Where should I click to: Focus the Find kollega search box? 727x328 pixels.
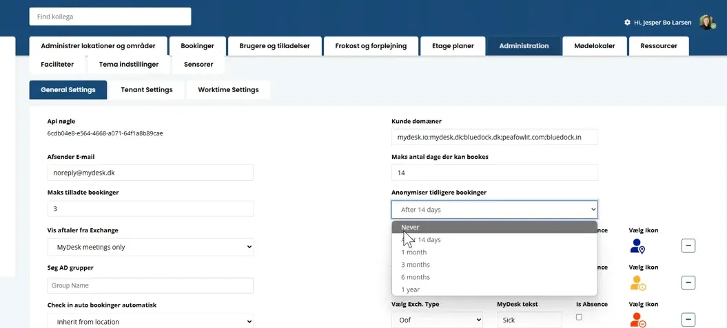110,17
